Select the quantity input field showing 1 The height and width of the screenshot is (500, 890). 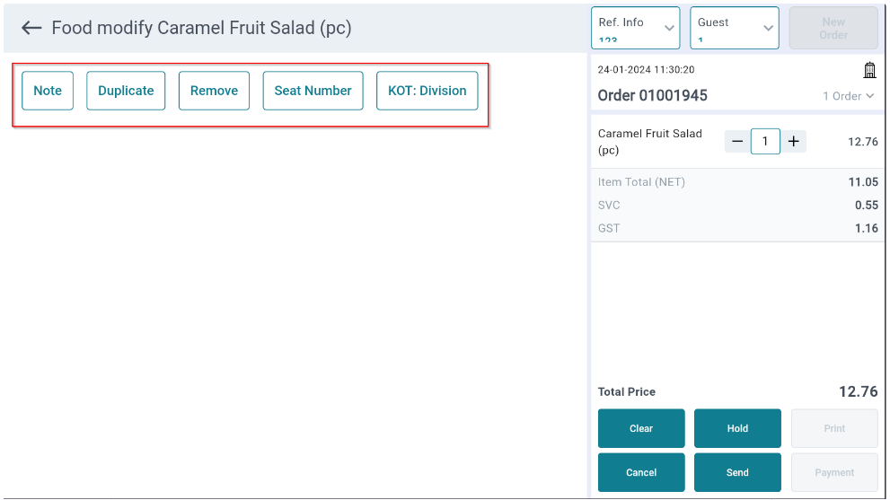(765, 141)
